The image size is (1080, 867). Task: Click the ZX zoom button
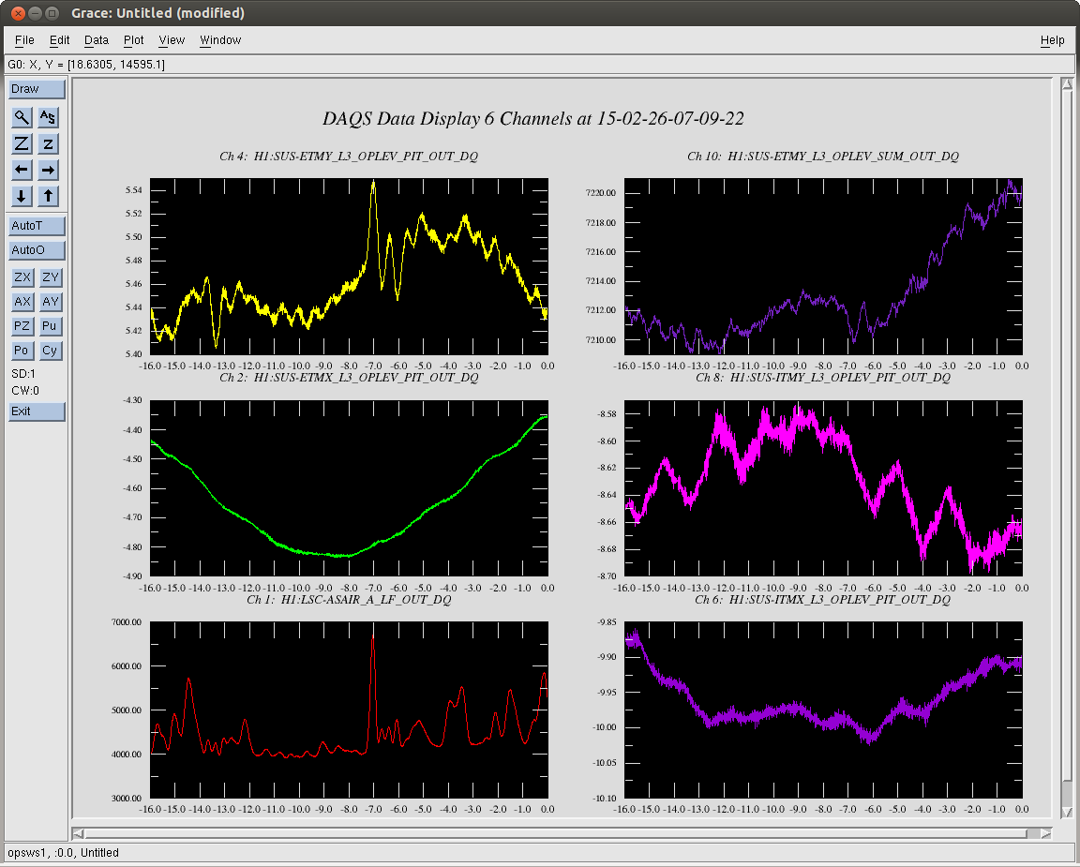(x=22, y=277)
